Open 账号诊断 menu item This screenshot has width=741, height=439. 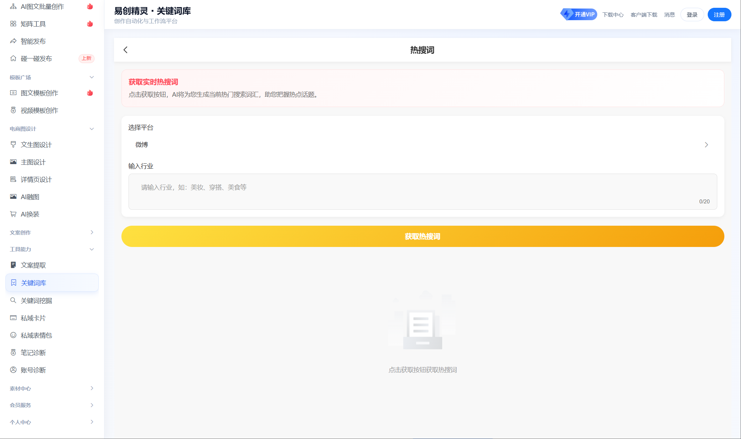pyautogui.click(x=52, y=370)
